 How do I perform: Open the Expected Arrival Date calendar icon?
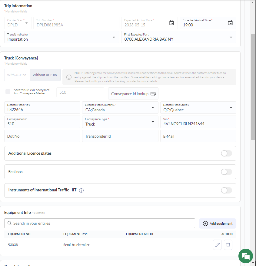[x=171, y=23]
